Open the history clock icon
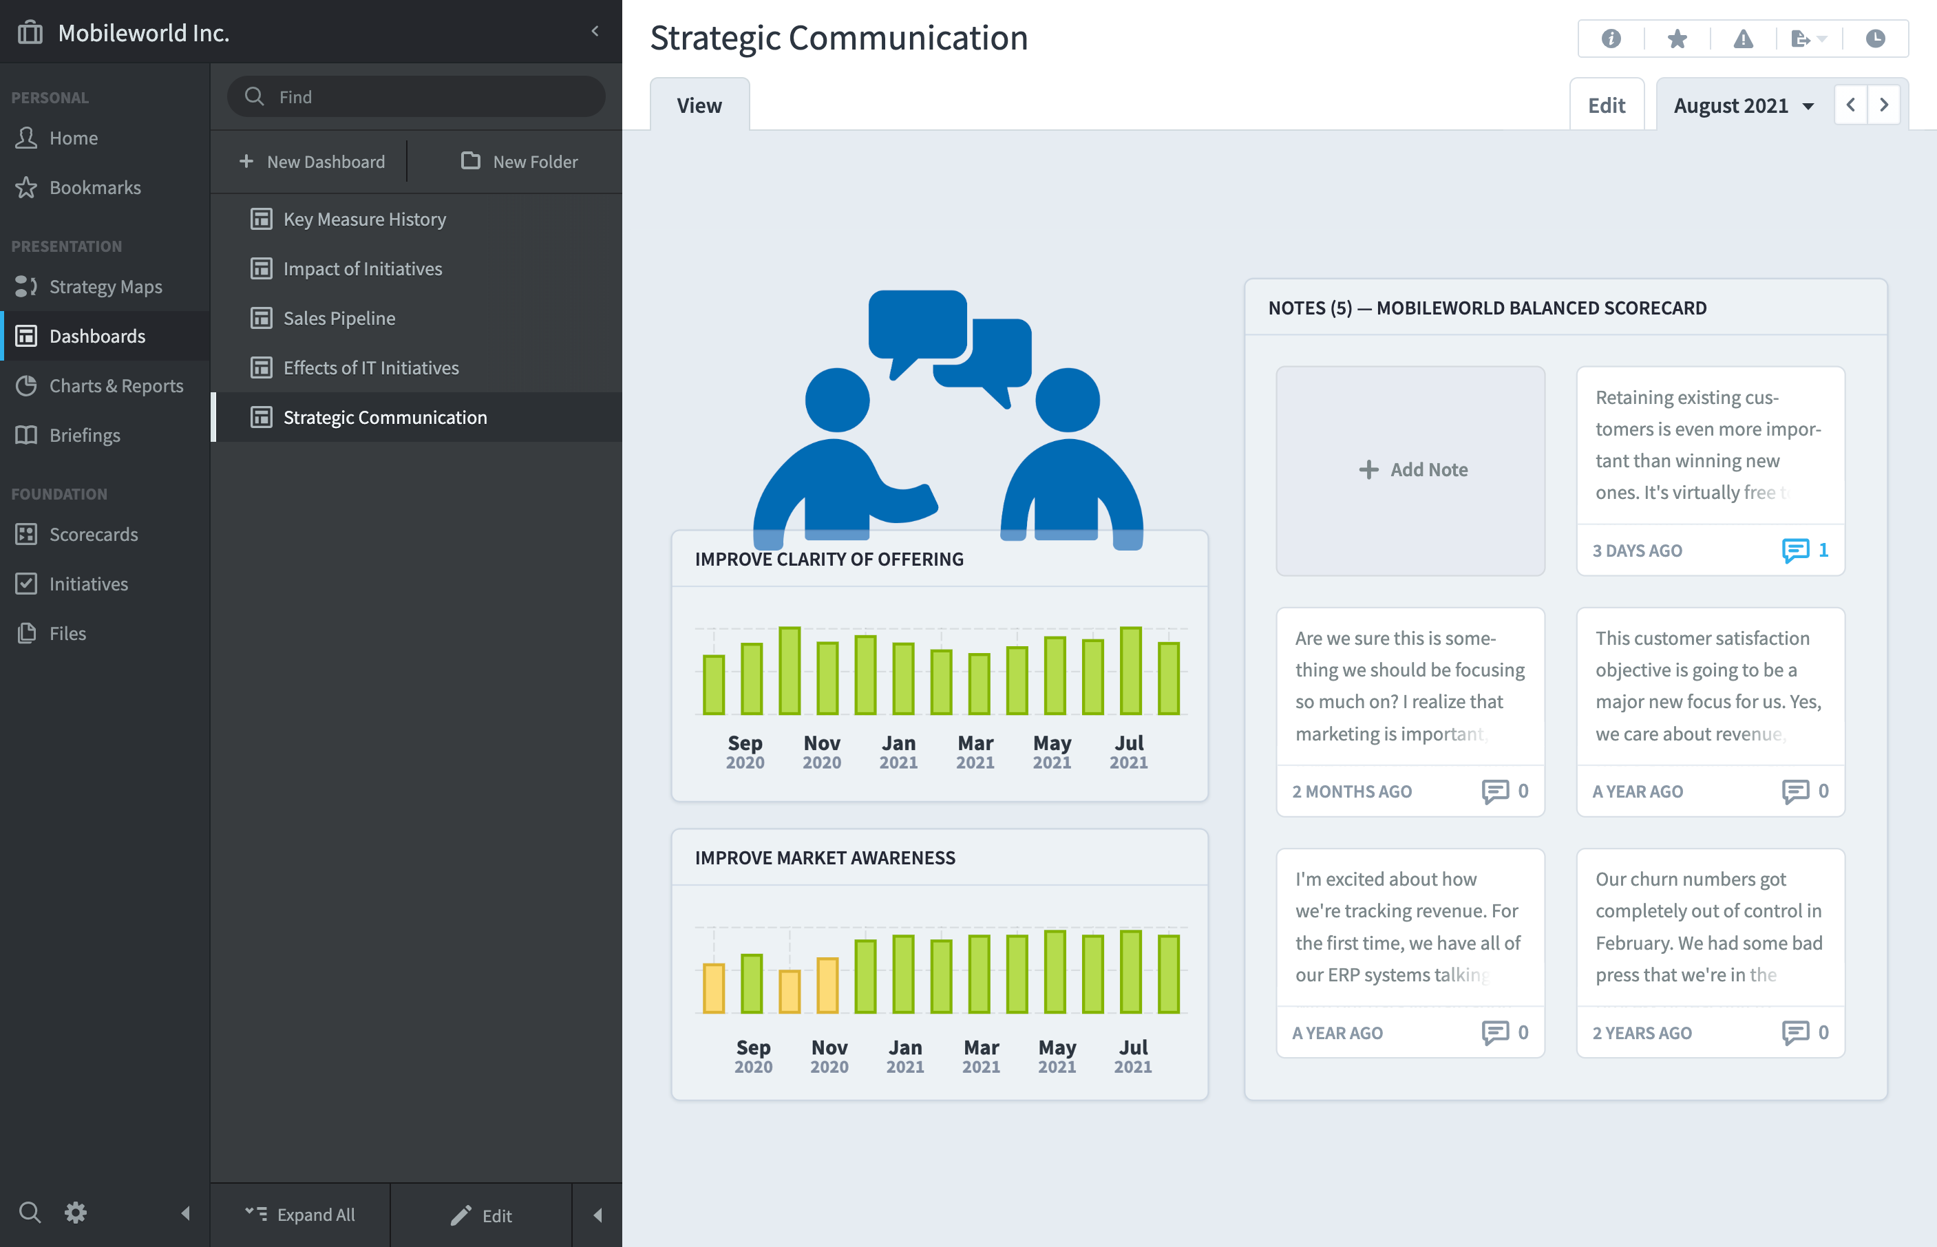The image size is (1937, 1247). (x=1874, y=38)
